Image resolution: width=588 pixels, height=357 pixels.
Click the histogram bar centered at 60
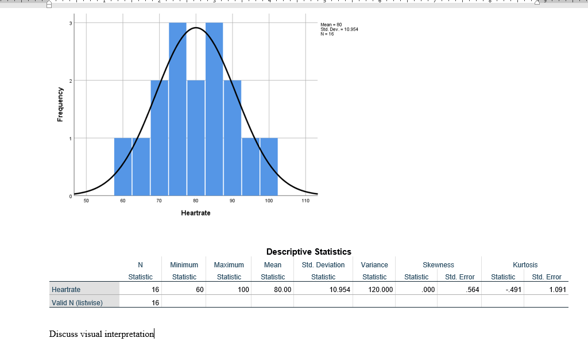coord(123,167)
